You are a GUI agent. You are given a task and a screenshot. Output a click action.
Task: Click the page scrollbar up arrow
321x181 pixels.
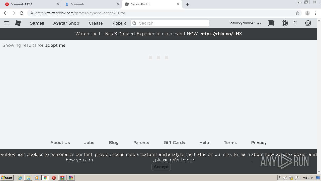pos(319,20)
